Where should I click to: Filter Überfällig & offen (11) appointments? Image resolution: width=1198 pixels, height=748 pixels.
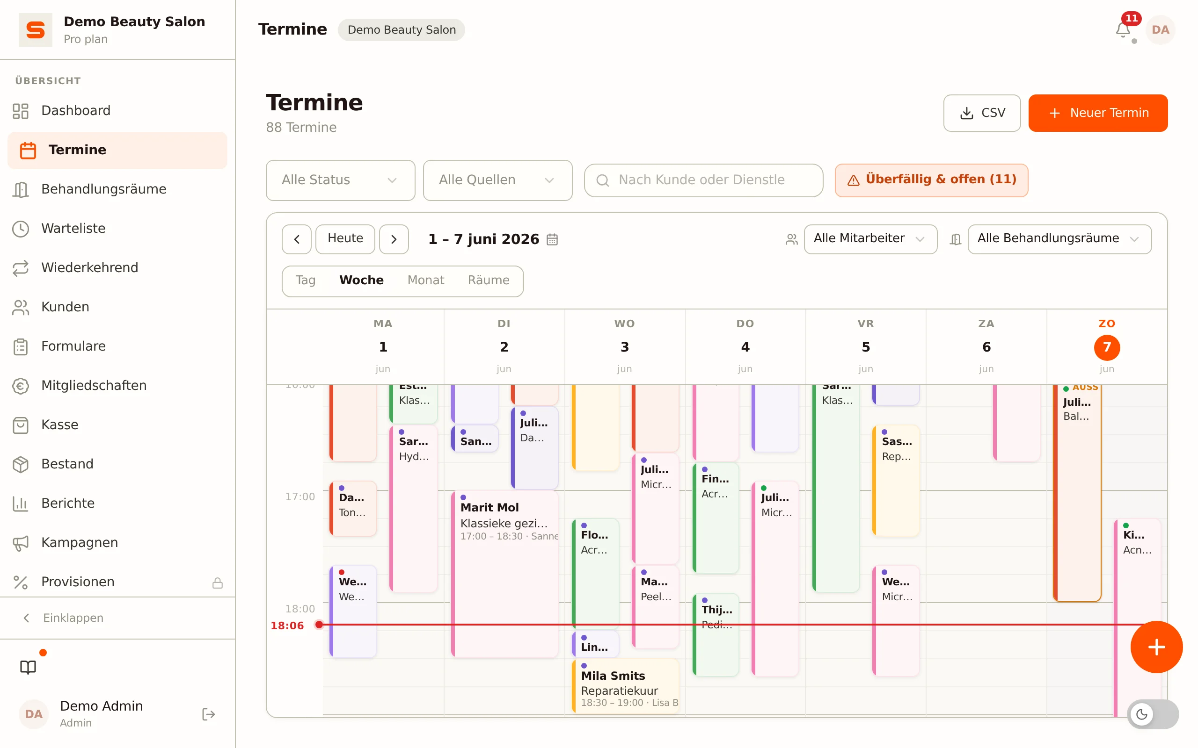coord(931,180)
